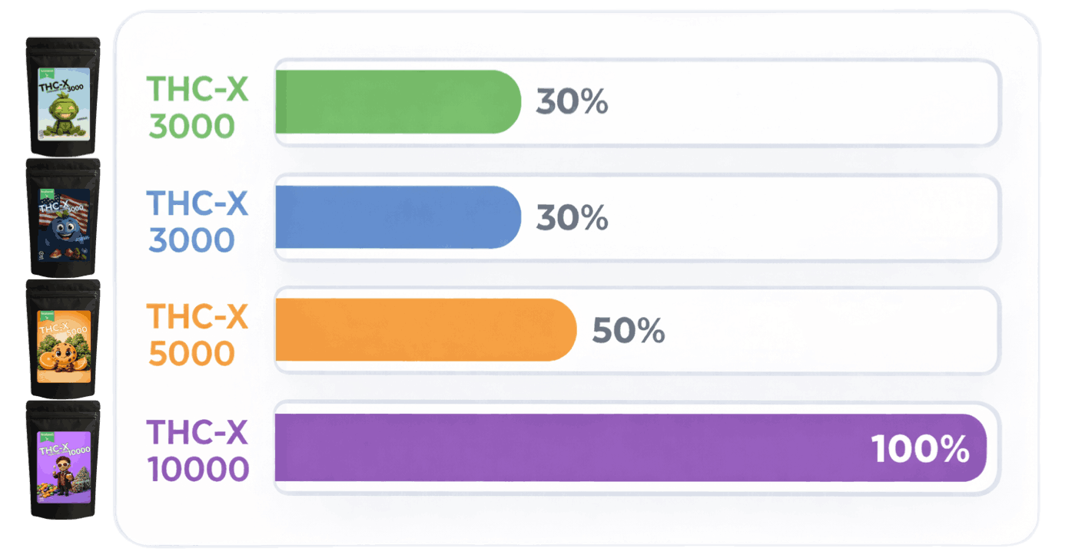This screenshot has width=1072, height=558.
Task: Select the blue THC-X 3000 label
Action: pyautogui.click(x=198, y=221)
